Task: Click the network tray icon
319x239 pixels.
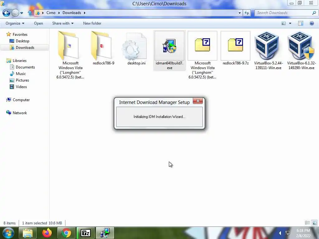Action: coord(288,233)
